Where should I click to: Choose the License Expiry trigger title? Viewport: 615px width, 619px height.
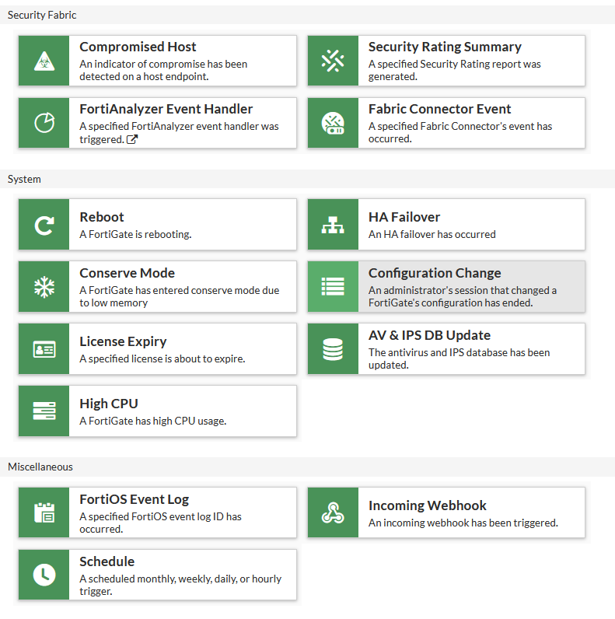(123, 341)
